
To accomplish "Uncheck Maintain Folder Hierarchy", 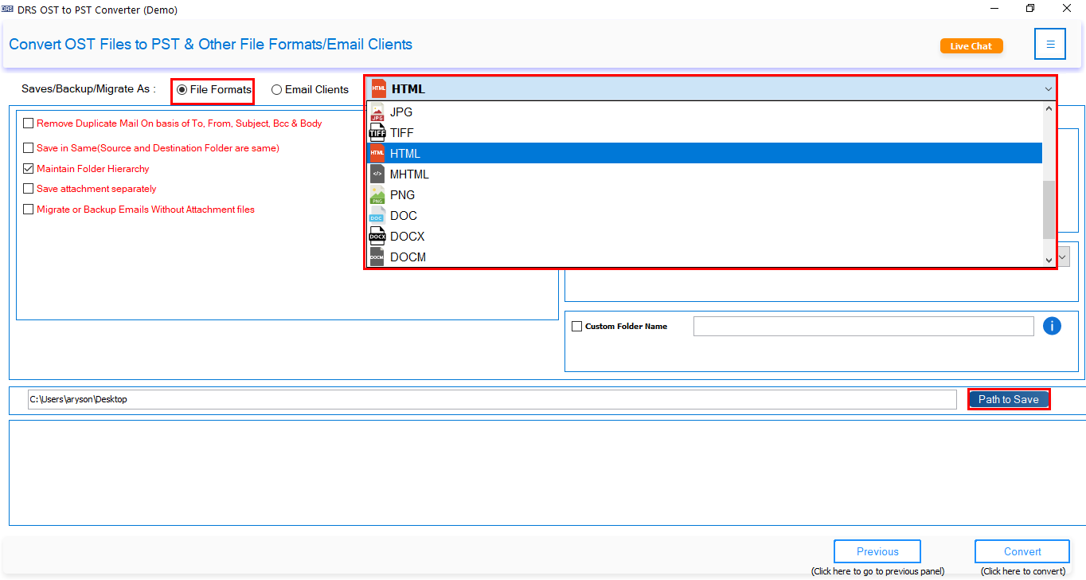I will tap(29, 169).
